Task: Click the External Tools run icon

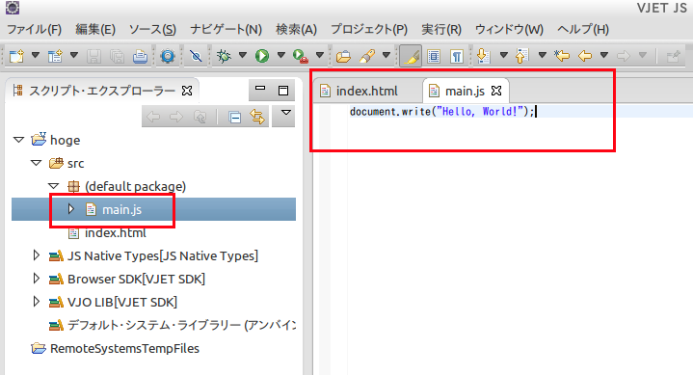Action: 301,56
